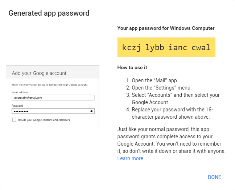Click the 'Add your Google account' header
Screen dimensions: 235x190
coord(39,73)
